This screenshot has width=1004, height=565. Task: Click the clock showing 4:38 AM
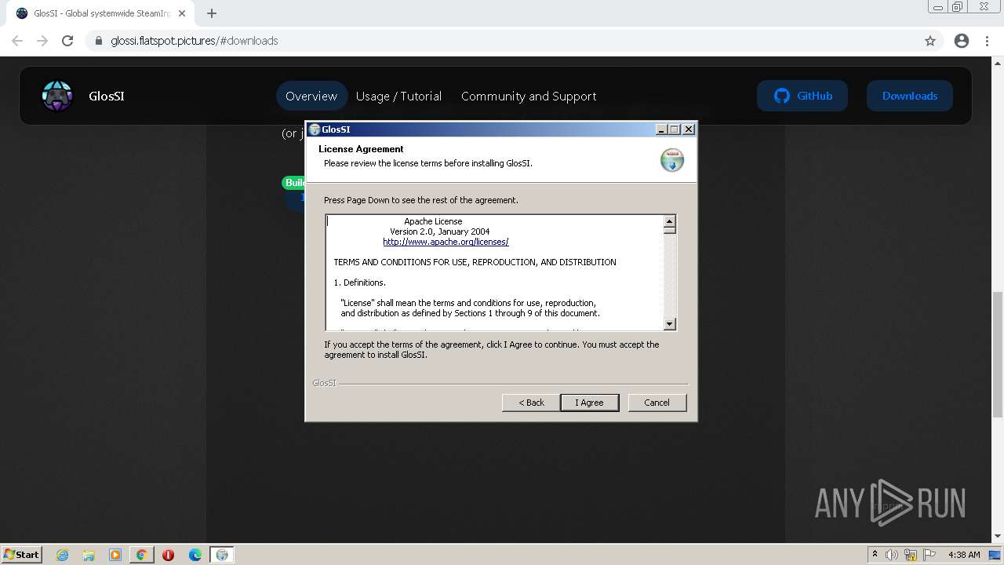pyautogui.click(x=964, y=555)
